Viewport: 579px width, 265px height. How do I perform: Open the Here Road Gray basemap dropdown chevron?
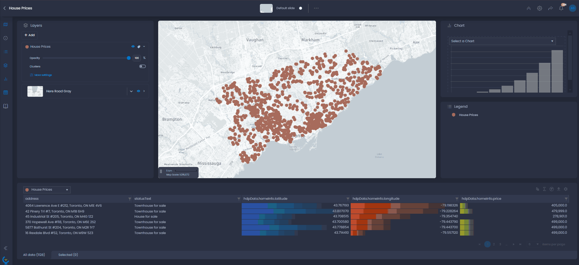pyautogui.click(x=131, y=91)
